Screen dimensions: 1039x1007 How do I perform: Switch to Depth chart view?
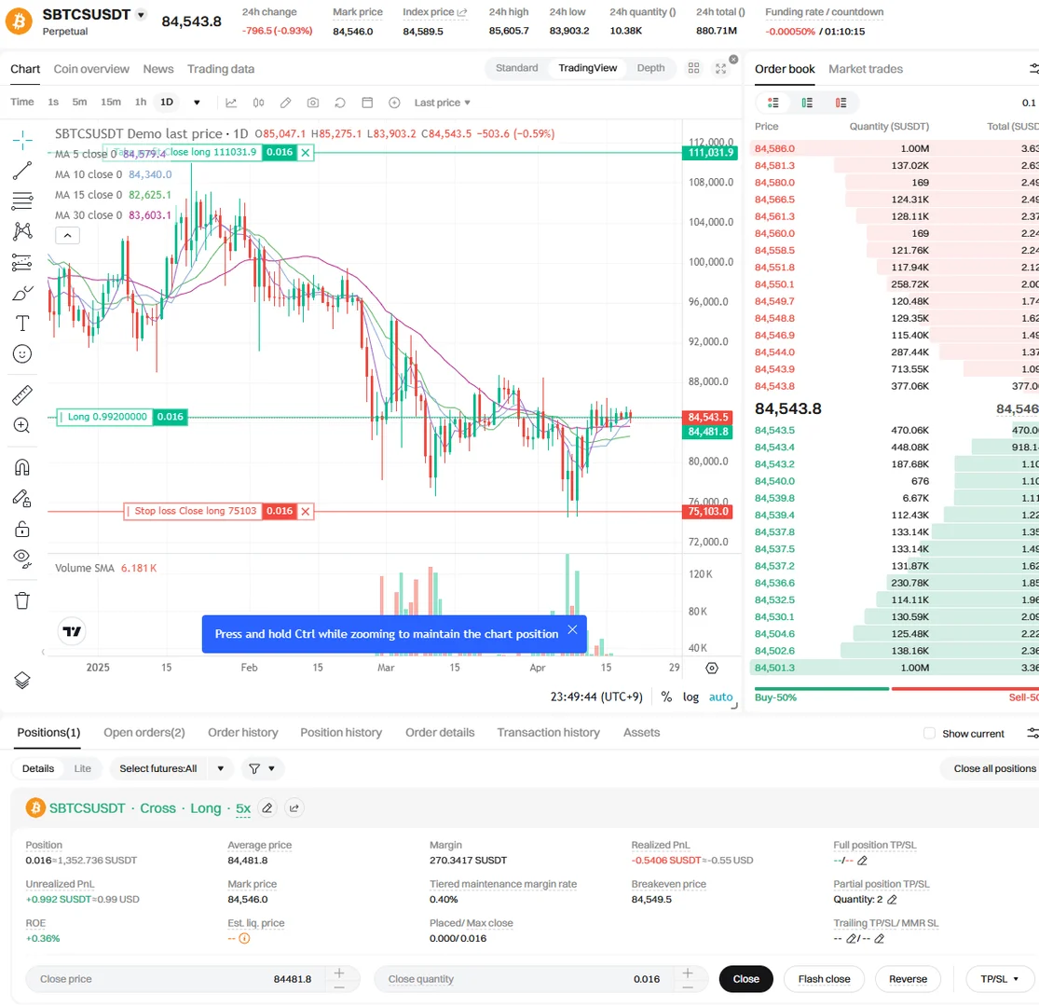pos(650,68)
